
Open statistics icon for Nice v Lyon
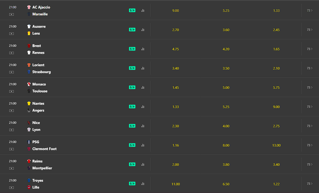(143, 126)
